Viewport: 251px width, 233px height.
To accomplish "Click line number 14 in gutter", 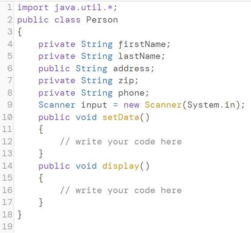I will point(7,166).
